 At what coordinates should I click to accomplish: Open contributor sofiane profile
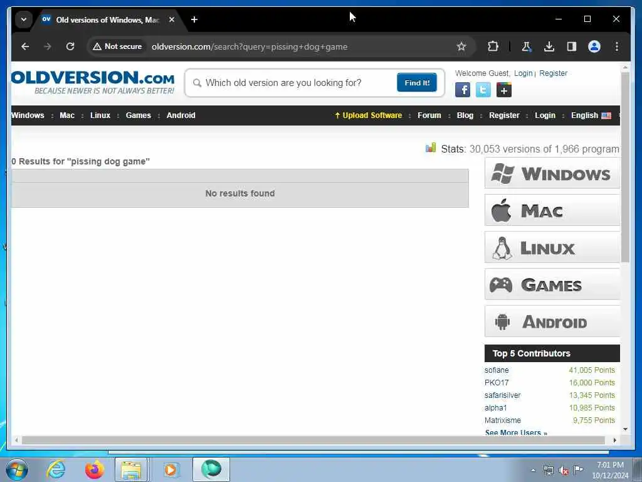[x=497, y=370]
